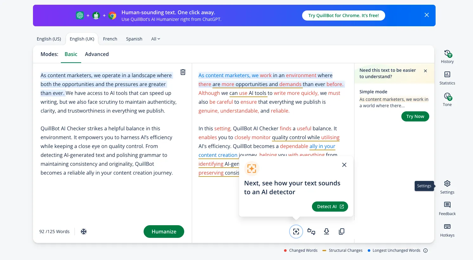Open the Tone insights icon
Screen dimensions: 473x260
[x=447, y=96]
